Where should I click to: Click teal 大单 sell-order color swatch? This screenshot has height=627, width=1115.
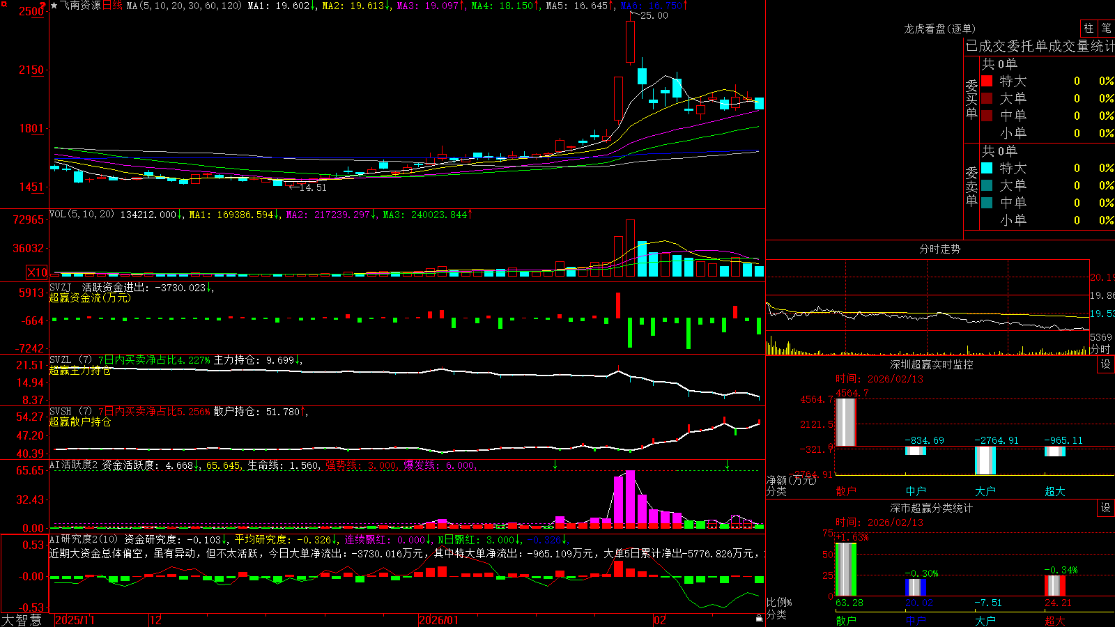987,185
